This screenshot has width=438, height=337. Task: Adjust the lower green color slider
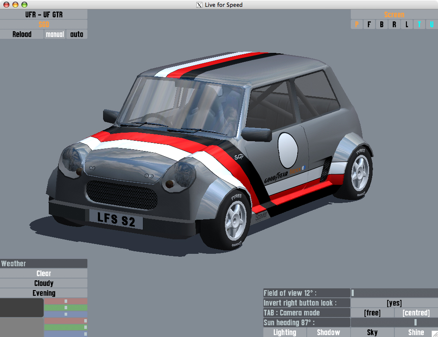(65, 327)
